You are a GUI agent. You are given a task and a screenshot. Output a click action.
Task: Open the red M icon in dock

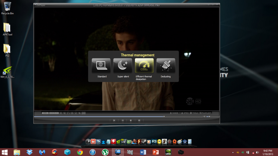pos(93,141)
